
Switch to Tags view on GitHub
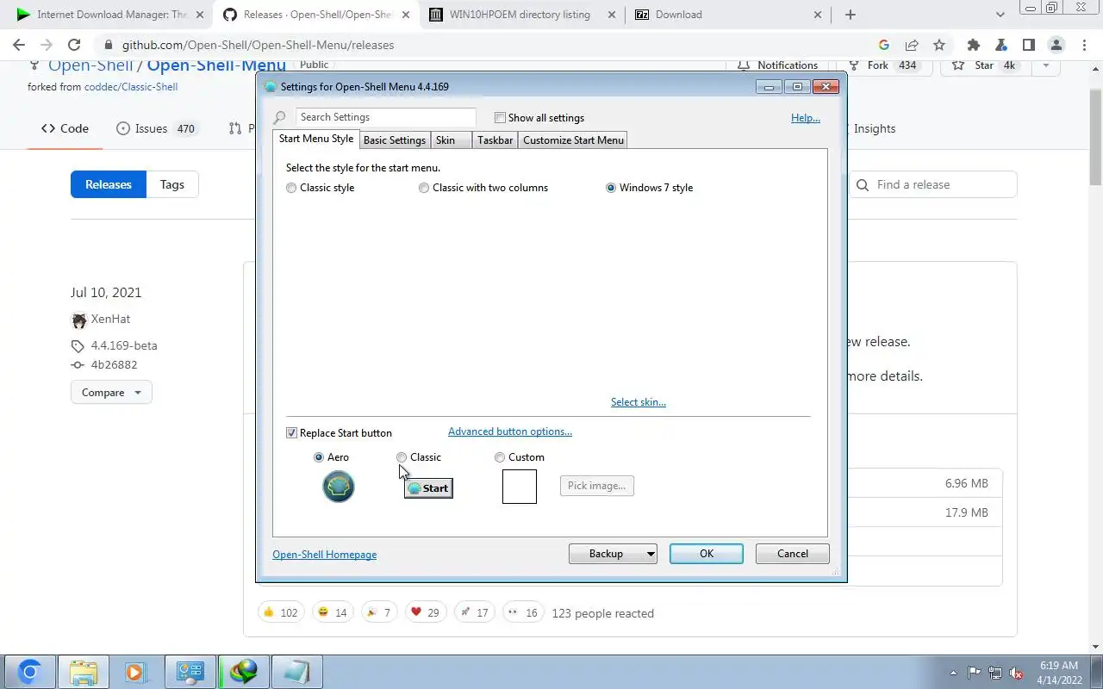(172, 184)
